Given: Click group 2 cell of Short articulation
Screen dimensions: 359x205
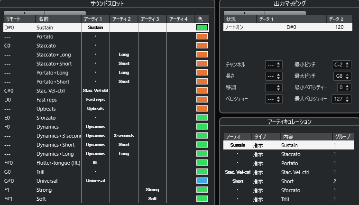Looking at the screenshot, I should pyautogui.click(x=335, y=181).
